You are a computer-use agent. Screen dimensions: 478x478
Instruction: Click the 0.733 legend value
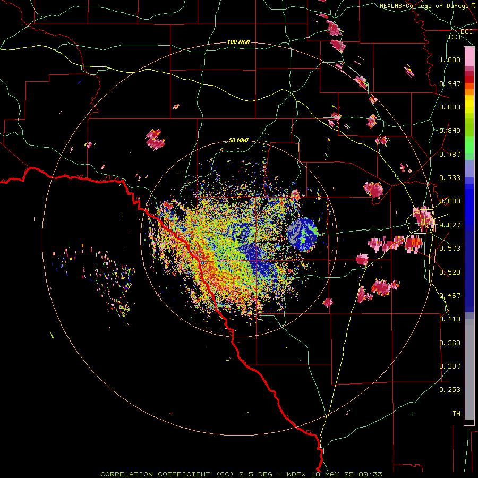pyautogui.click(x=450, y=178)
